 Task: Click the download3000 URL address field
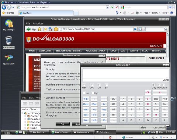point(96,29)
